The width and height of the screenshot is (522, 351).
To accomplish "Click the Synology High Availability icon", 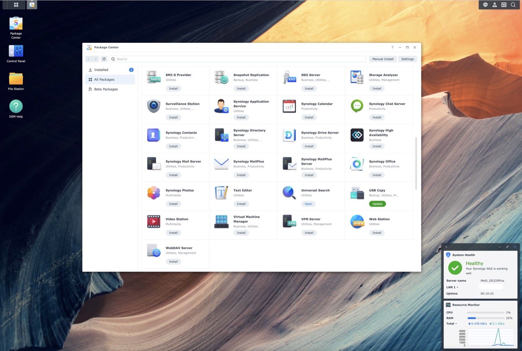I will [357, 135].
